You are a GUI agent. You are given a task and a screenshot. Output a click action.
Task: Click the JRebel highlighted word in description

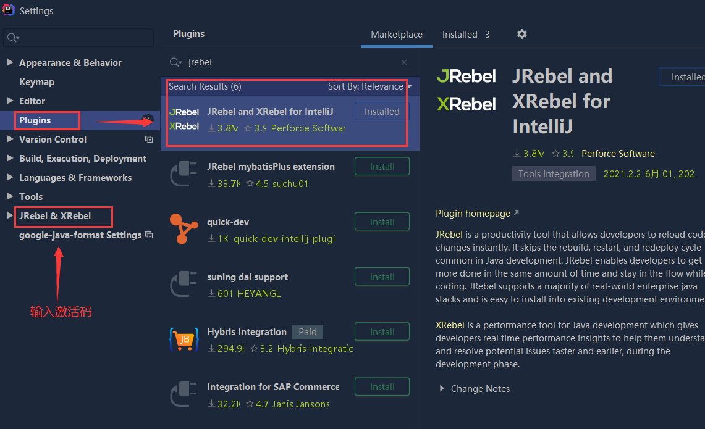(449, 235)
